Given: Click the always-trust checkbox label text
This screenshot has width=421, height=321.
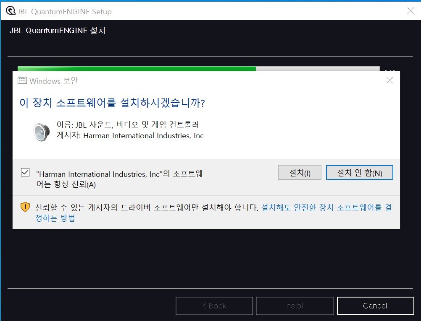Looking at the screenshot, I should tap(119, 179).
